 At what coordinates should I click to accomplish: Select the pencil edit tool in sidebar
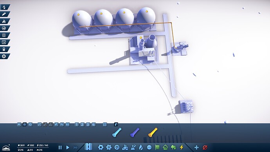coord(4,14)
